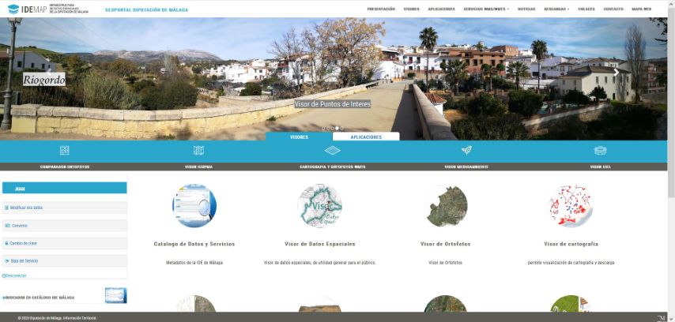
Task: Go to next carousel slide arrow
Action: (x=617, y=72)
